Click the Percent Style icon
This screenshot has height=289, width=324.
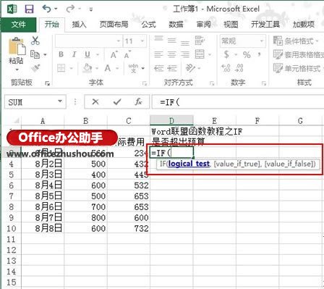247,55
